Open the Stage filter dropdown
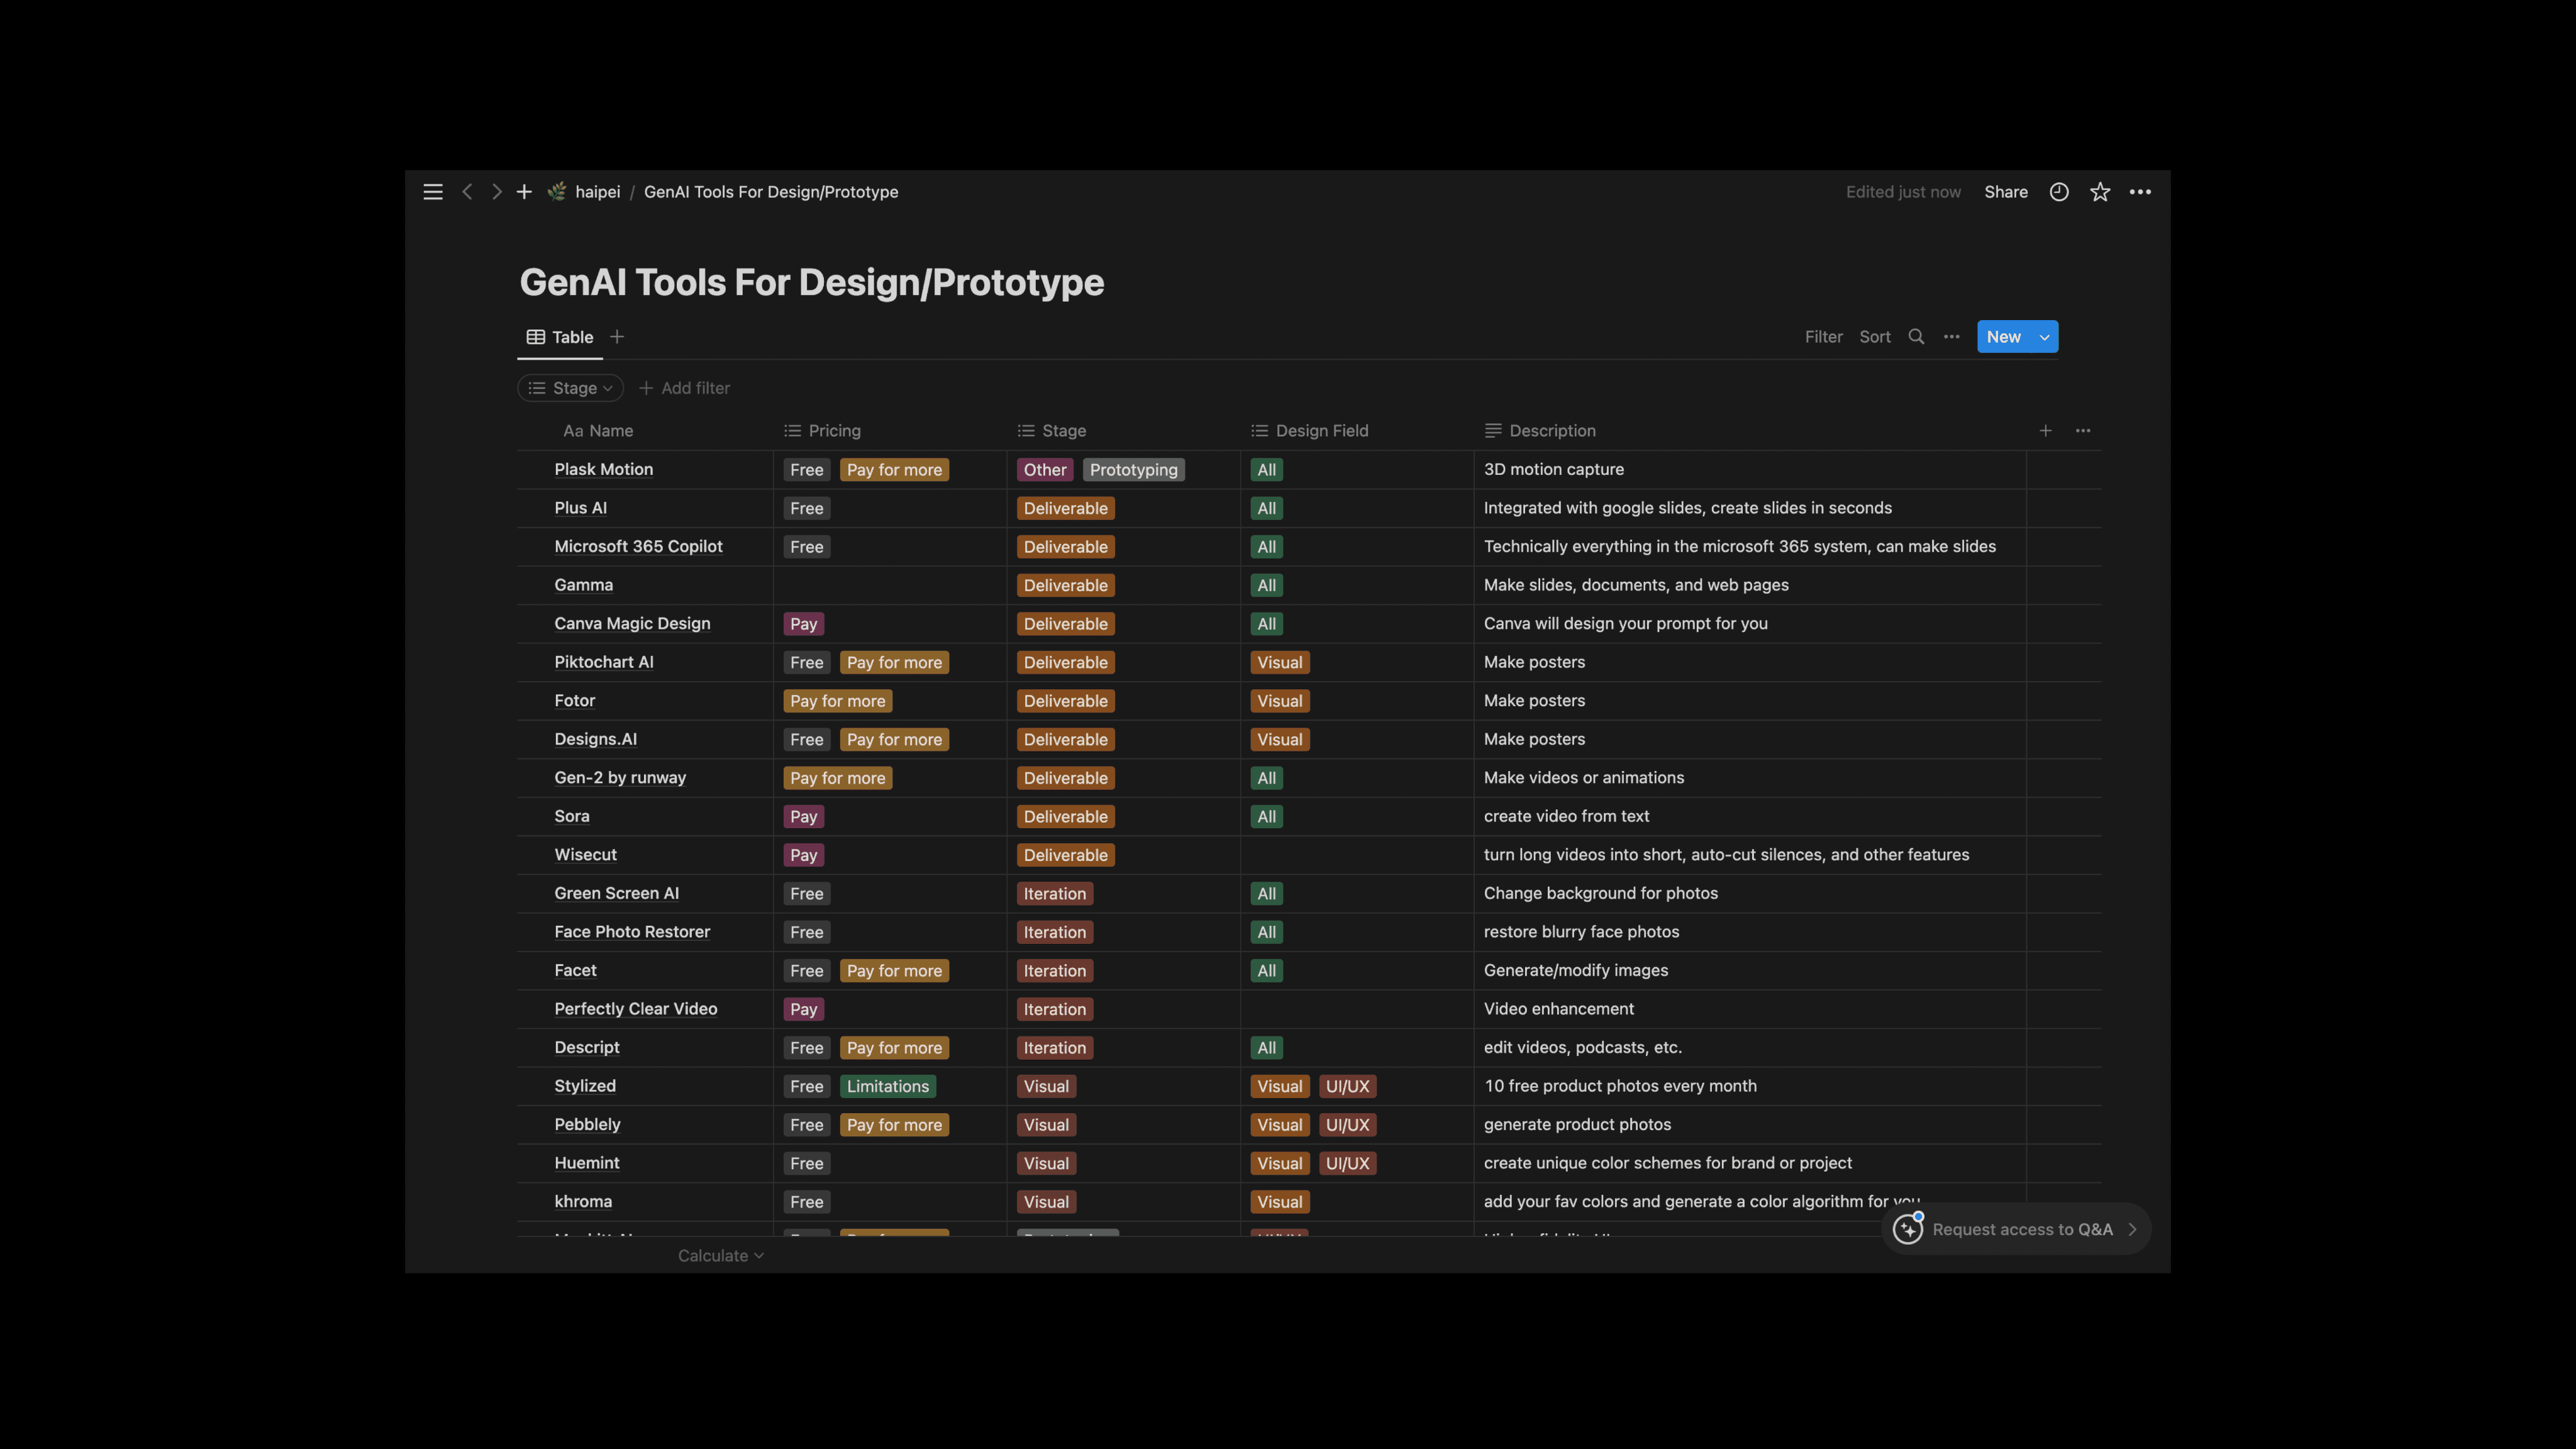 (571, 388)
